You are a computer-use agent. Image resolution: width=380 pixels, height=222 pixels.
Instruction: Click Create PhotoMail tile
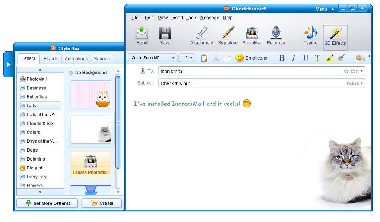coord(91,165)
